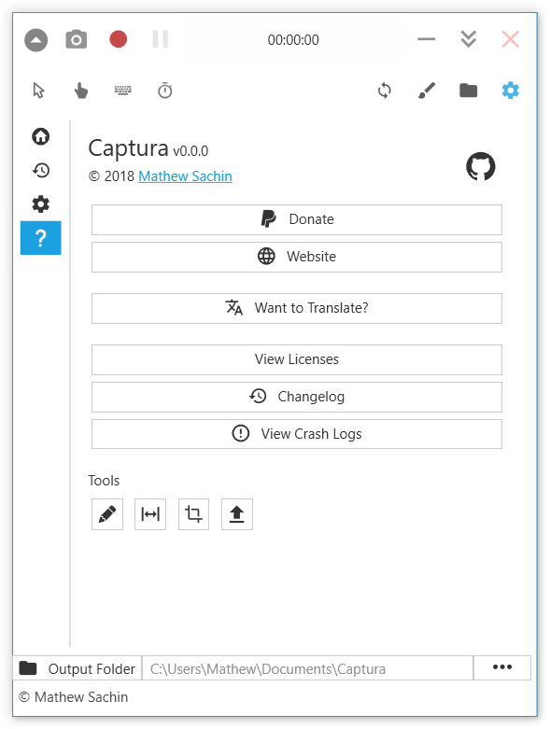Image resolution: width=550 pixels, height=729 pixels.
Task: Expand the window using the double chevron
Action: 468,39
